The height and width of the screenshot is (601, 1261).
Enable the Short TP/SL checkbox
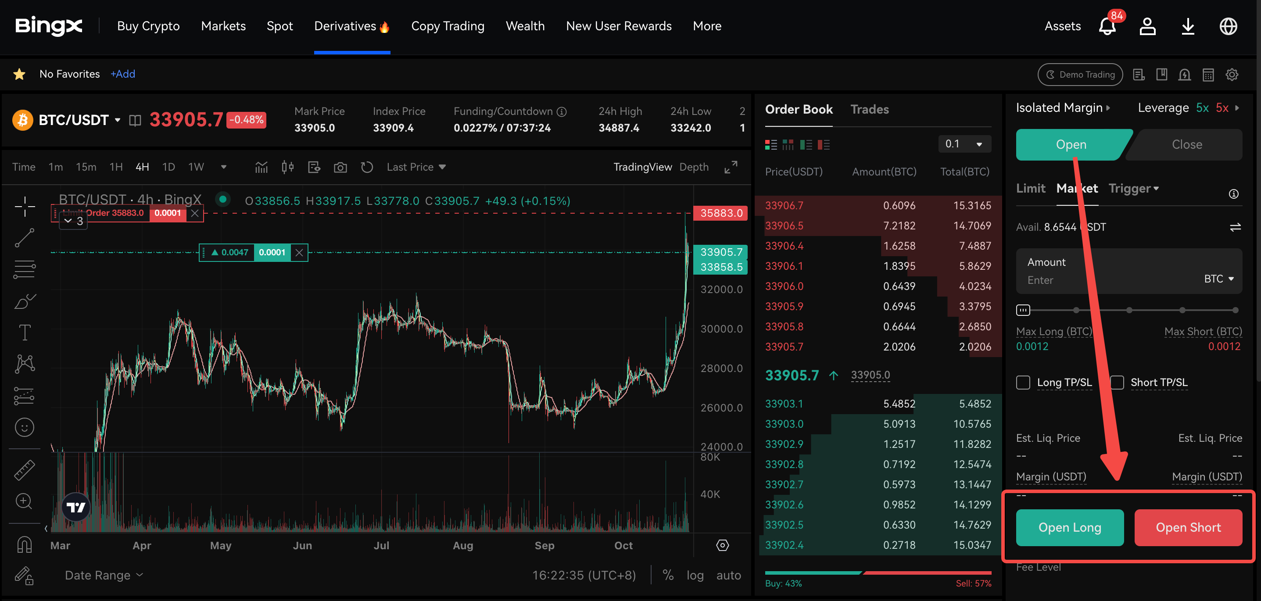pyautogui.click(x=1117, y=382)
